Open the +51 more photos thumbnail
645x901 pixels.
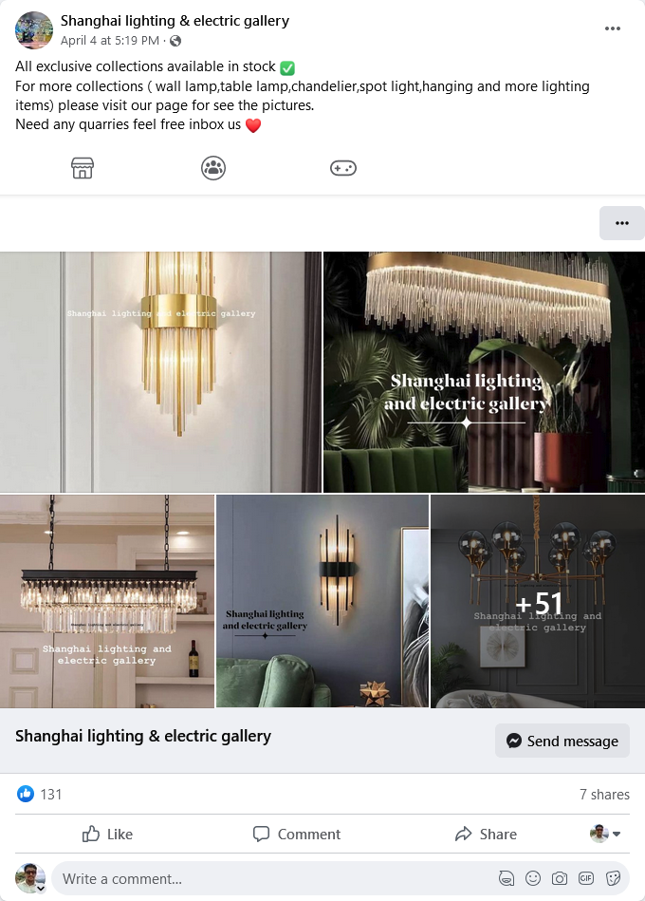[x=538, y=601]
